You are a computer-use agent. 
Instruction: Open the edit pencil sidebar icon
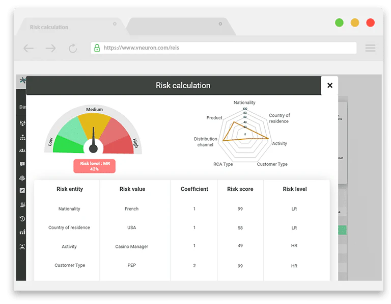click(22, 191)
